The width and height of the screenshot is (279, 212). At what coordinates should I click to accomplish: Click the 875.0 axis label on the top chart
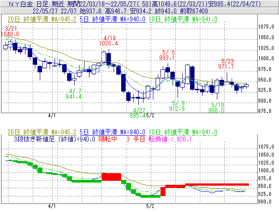[x=265, y=111]
